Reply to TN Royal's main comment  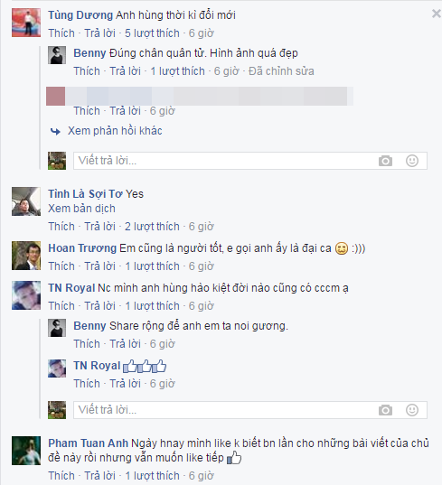[100, 306]
